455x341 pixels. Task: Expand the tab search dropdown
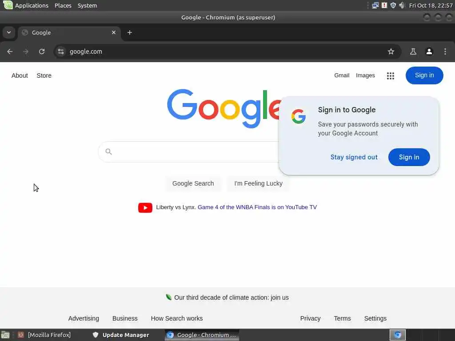coord(9,32)
